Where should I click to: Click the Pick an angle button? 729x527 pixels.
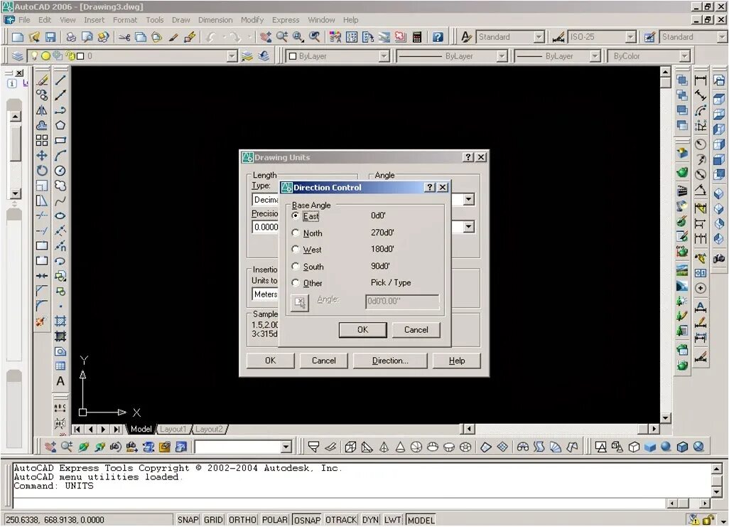300,302
